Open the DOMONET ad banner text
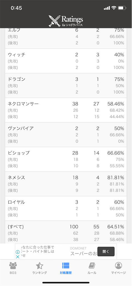 (78, 248)
